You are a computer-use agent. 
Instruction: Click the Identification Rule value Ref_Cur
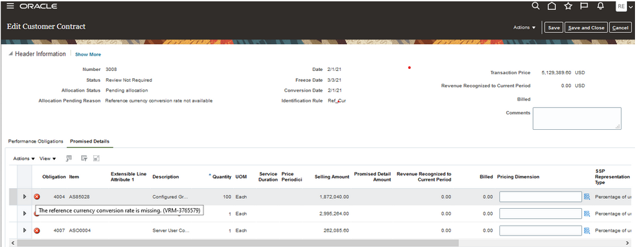point(337,101)
